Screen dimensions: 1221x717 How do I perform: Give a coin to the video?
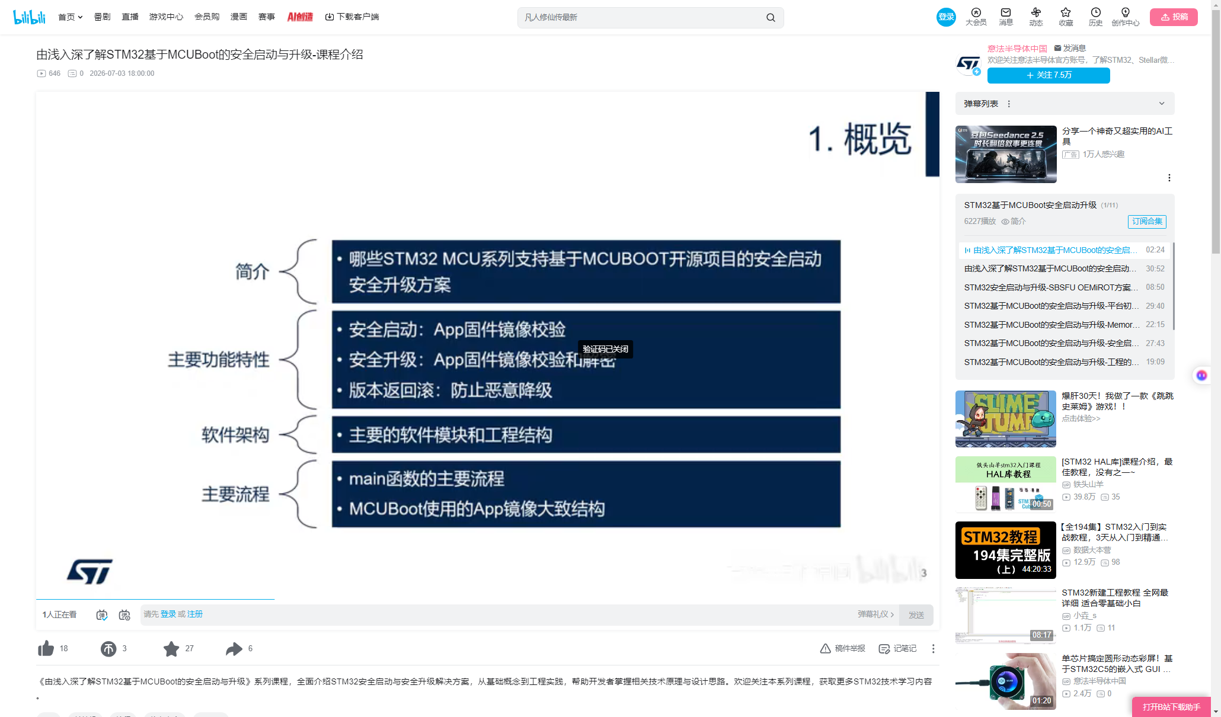108,649
